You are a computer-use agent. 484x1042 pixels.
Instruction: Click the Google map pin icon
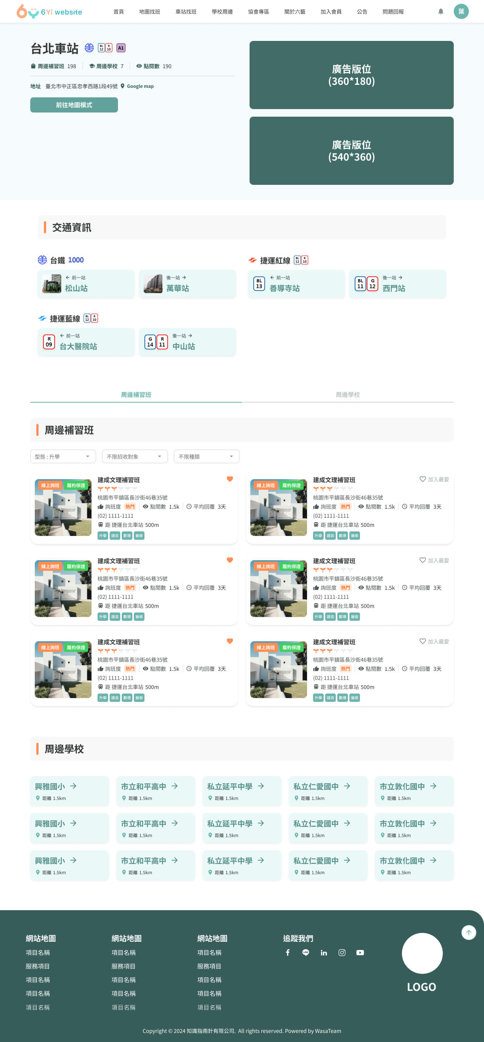(122, 86)
